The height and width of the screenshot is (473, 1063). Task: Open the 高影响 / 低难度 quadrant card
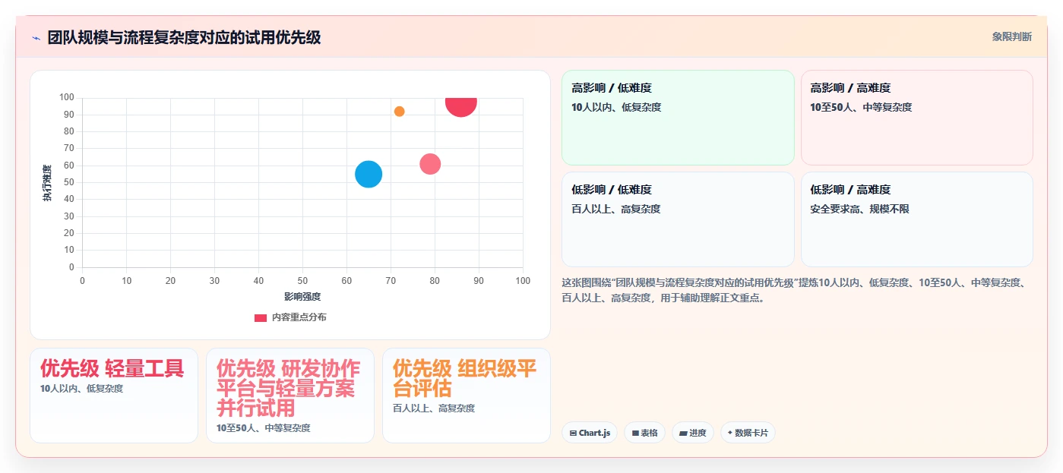pyautogui.click(x=678, y=118)
